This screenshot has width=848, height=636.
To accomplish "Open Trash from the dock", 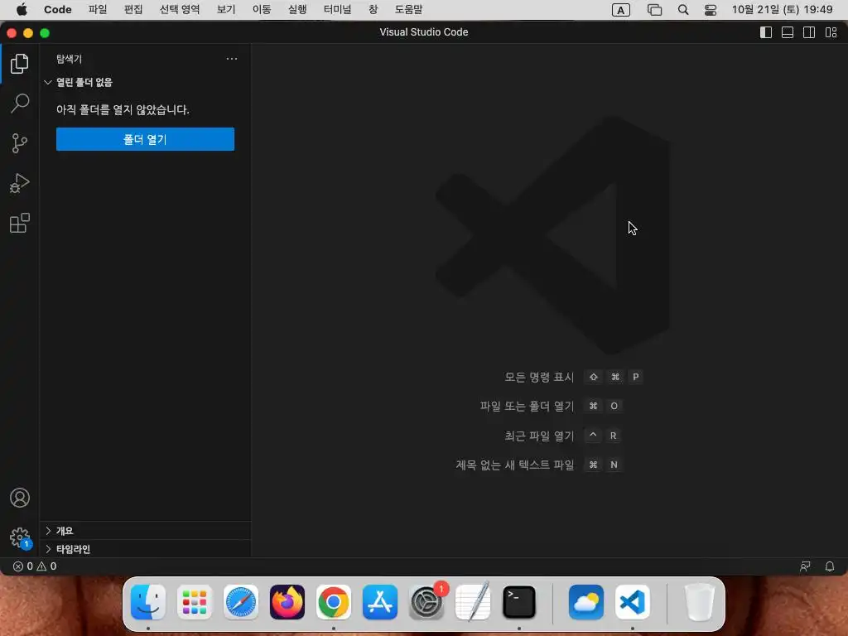I will click(699, 602).
